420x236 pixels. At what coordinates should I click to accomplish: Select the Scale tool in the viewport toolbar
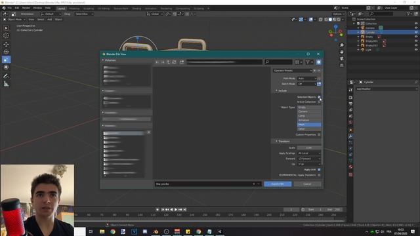tap(6, 60)
